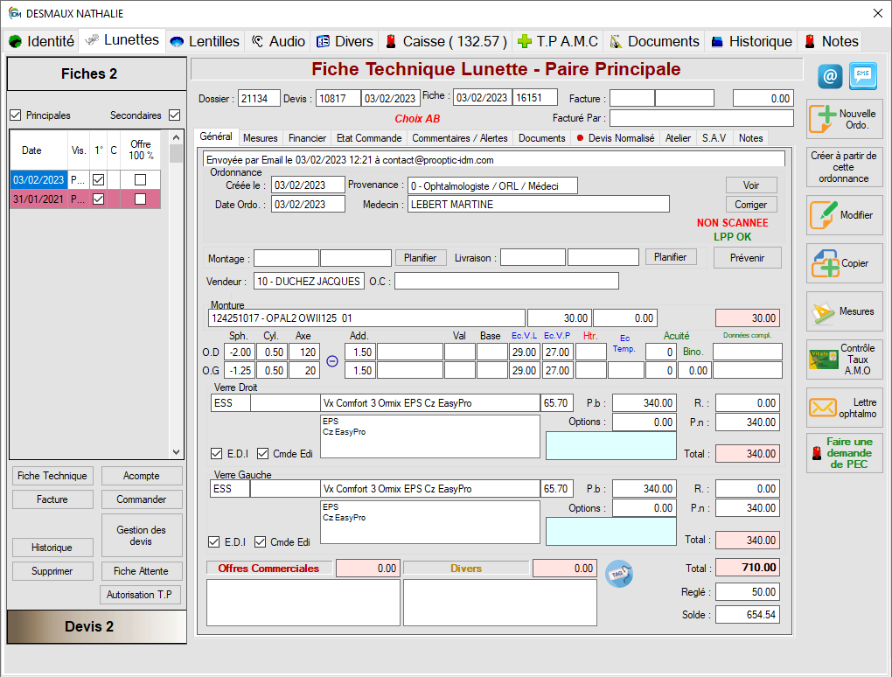892x677 pixels.
Task: Open the Documents top-level tab
Action: [654, 41]
